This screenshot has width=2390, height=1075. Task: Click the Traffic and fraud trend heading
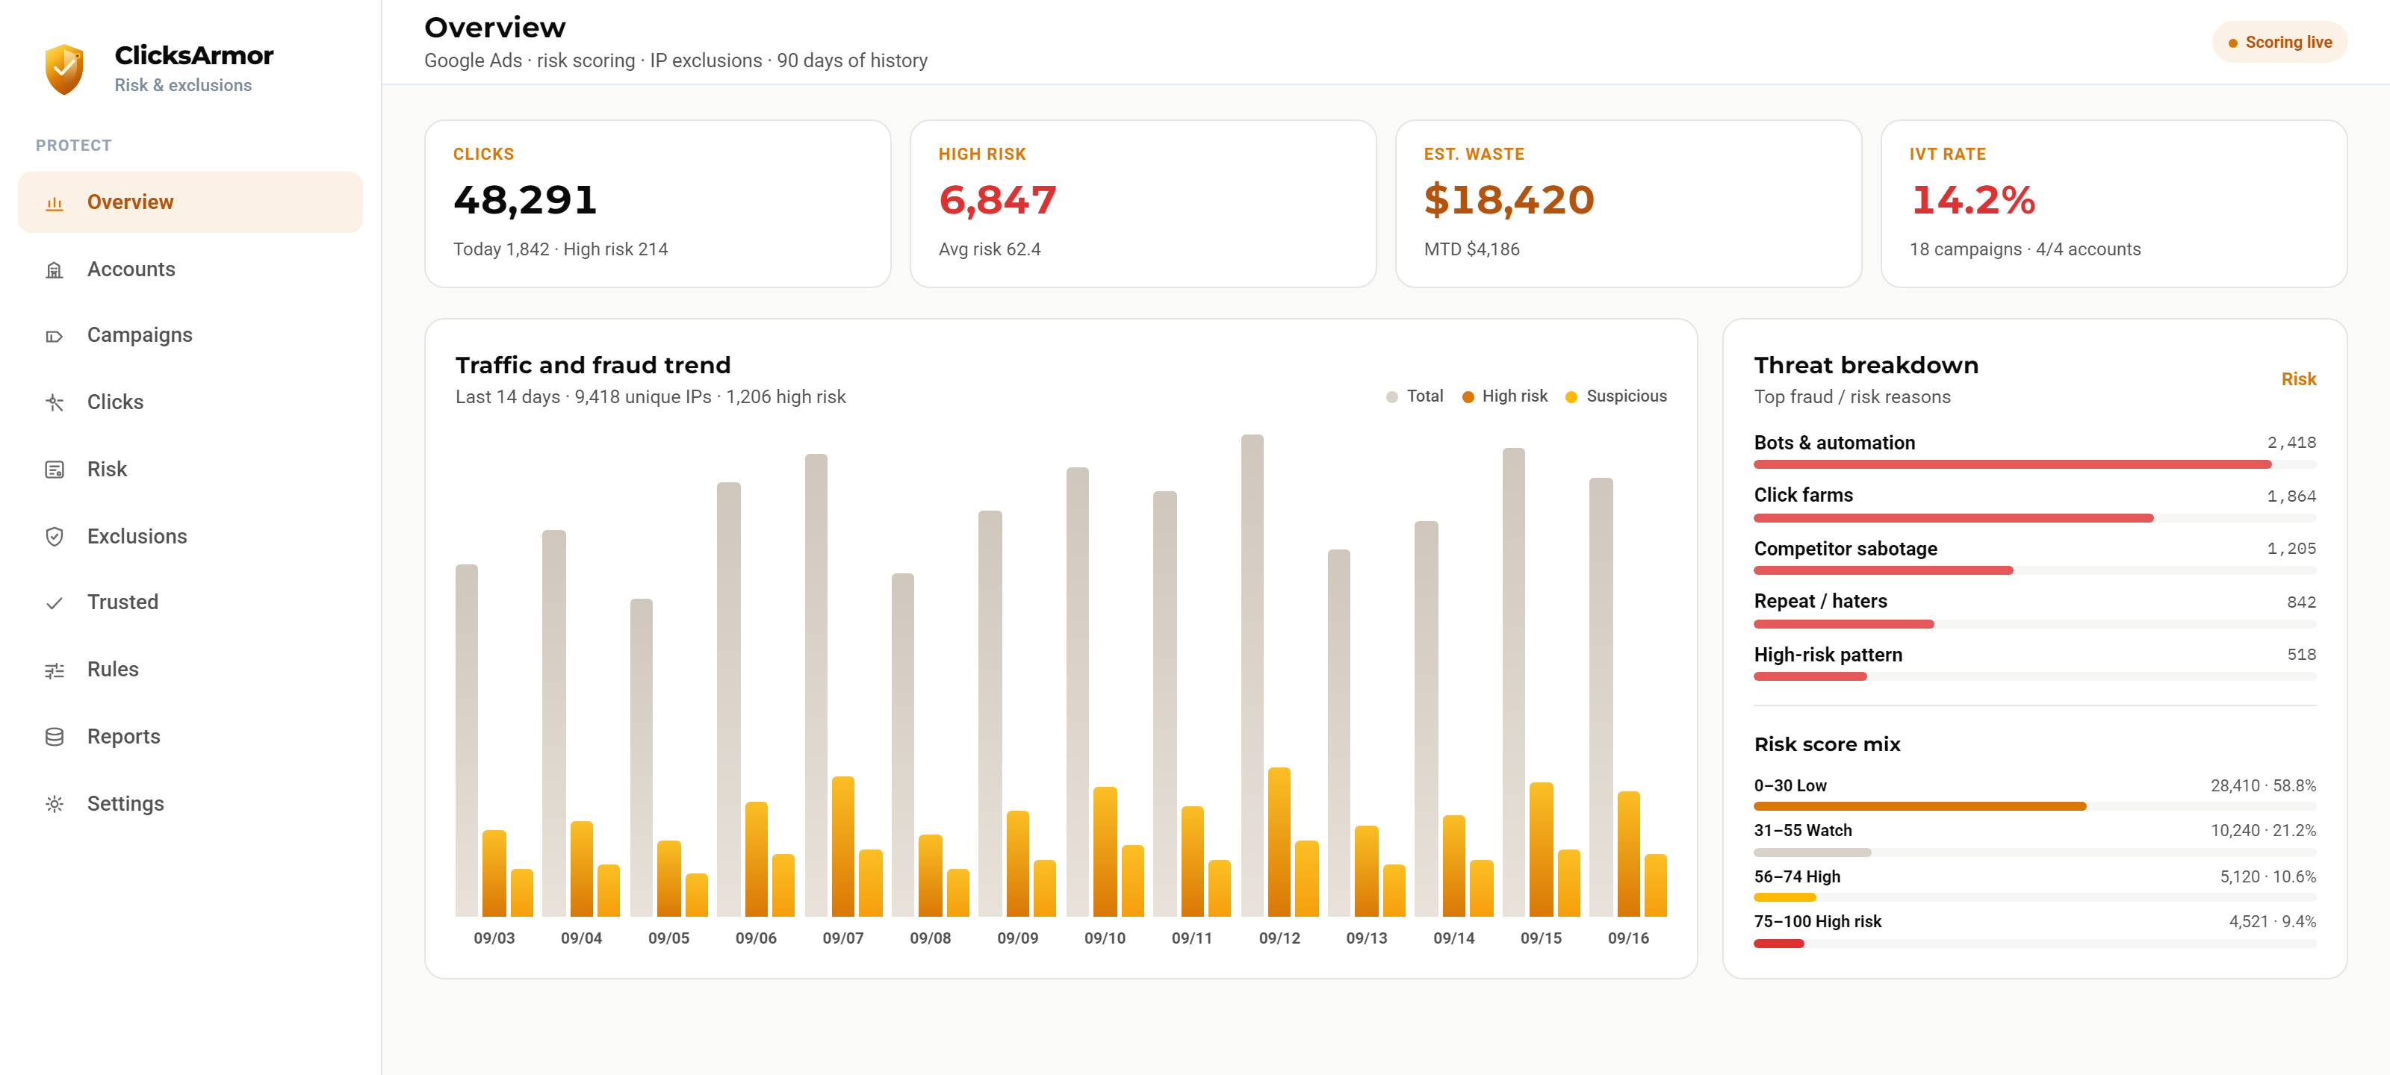click(593, 364)
